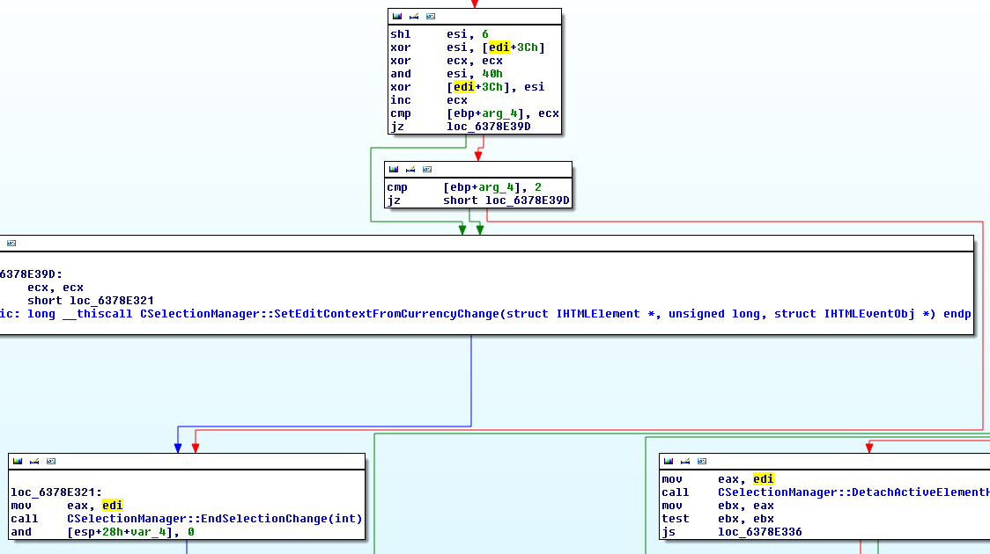Click the loc_6378E336 operand of the js instruction
The image size is (990, 554).
[x=759, y=532]
